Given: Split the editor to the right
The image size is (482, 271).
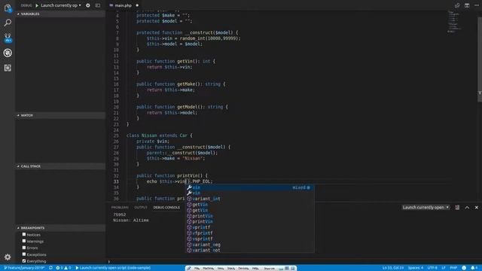Looking at the screenshot, I should pos(467,5).
